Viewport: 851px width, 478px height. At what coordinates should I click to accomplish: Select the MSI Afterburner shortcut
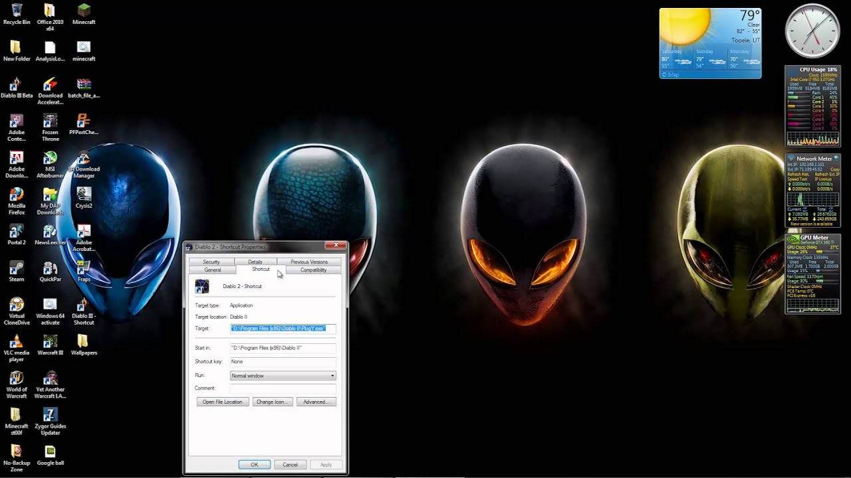pos(50,165)
